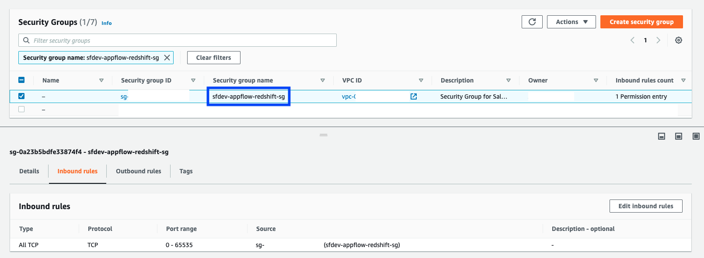Sort by Description column arrow
The width and height of the screenshot is (704, 258).
tap(509, 80)
